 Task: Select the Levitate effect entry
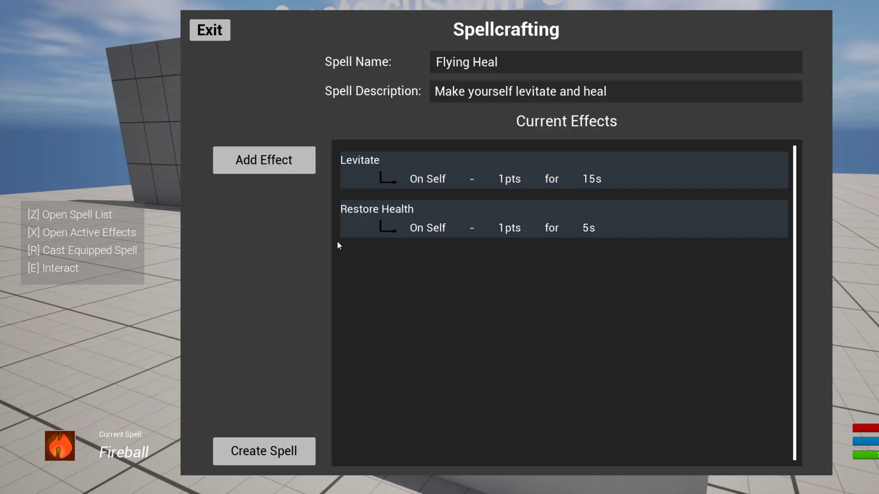pyautogui.click(x=564, y=170)
